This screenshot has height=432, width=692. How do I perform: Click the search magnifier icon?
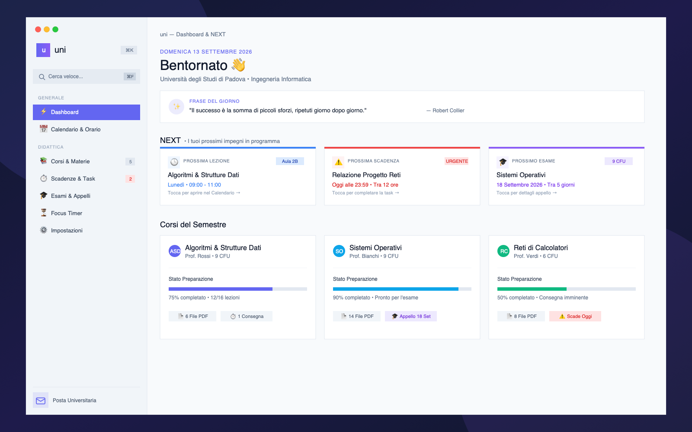[x=42, y=77]
